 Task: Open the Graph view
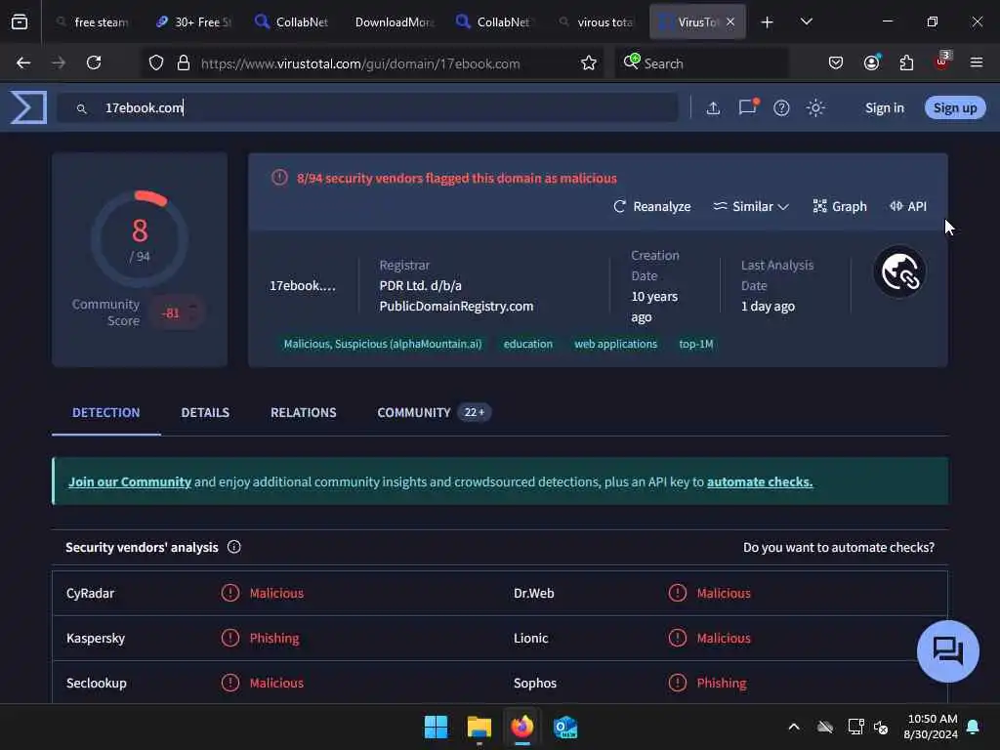point(839,206)
